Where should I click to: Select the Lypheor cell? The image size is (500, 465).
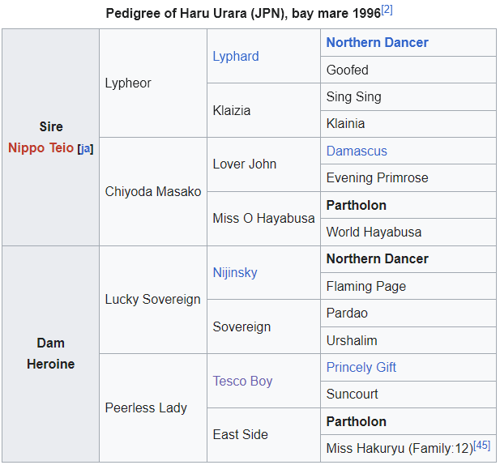(x=153, y=83)
